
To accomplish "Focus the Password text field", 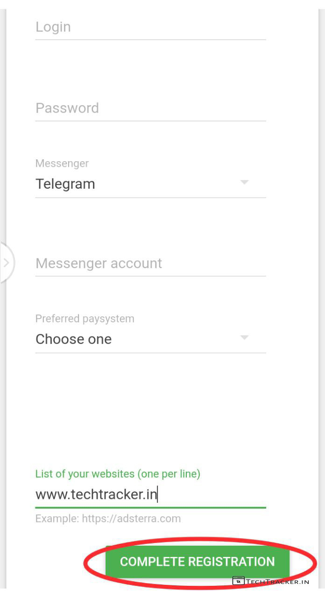I will point(150,108).
